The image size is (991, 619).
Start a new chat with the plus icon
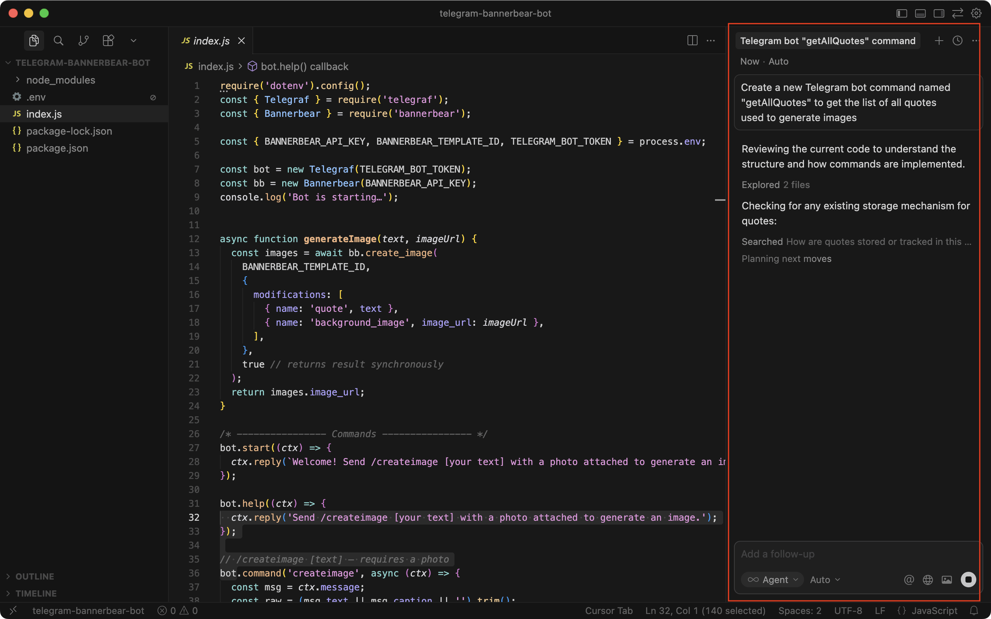[939, 41]
